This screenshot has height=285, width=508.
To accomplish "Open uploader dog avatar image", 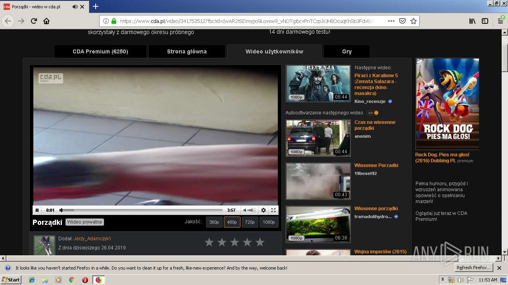I will [x=44, y=245].
